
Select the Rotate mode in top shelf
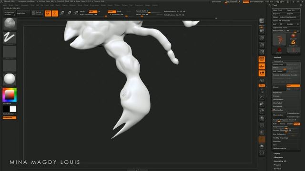click(76, 13)
